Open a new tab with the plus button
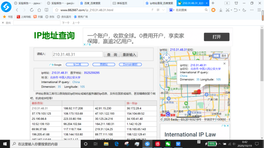 pyautogui.click(x=213, y=3)
